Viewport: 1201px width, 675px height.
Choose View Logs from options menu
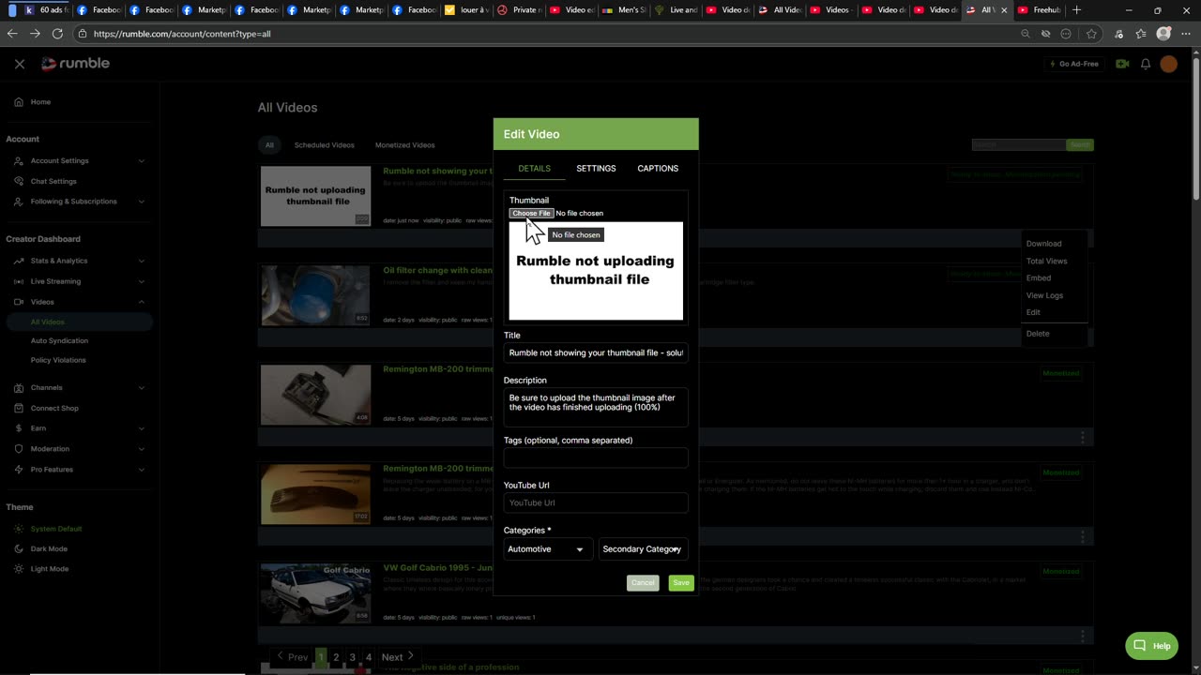pyautogui.click(x=1044, y=295)
